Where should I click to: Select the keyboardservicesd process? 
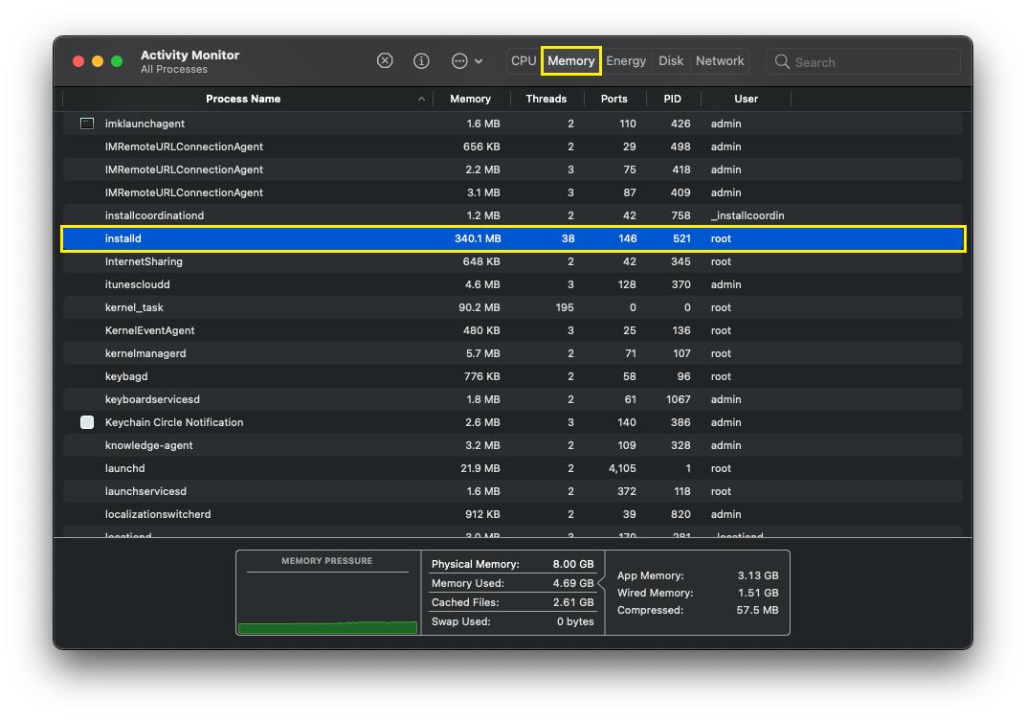click(x=513, y=399)
